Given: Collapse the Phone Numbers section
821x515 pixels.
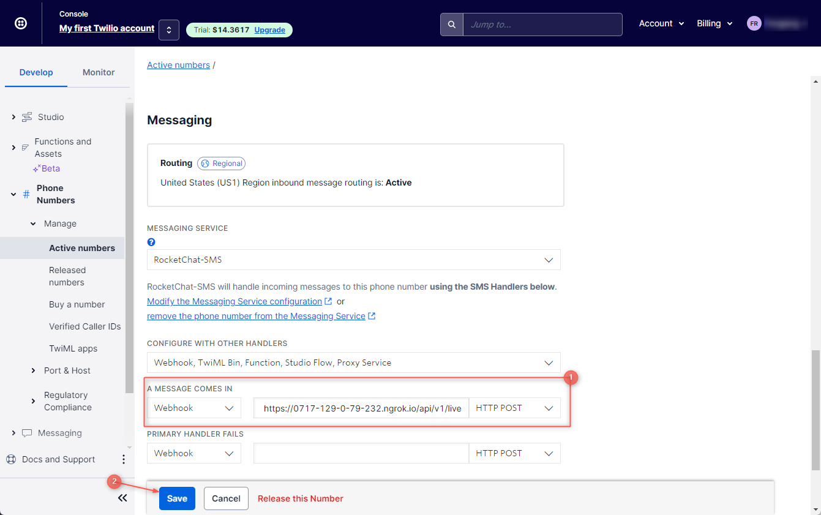Looking at the screenshot, I should (13, 194).
